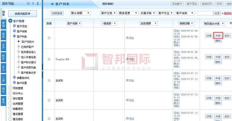Image resolution: width=232 pixels, height=121 pixels.
Task: Click the 信封打印 button
Action: click(x=207, y=4)
